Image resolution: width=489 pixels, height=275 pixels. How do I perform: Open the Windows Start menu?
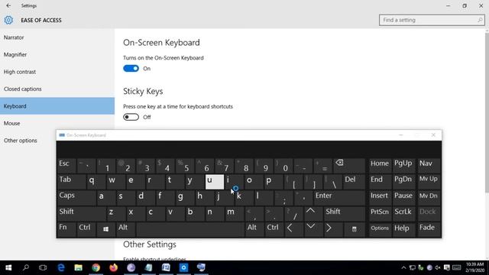(8, 267)
